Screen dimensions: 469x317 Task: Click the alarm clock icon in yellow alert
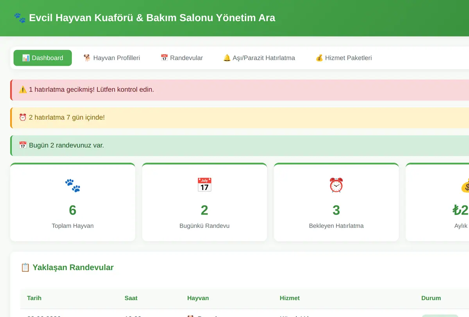pos(23,117)
